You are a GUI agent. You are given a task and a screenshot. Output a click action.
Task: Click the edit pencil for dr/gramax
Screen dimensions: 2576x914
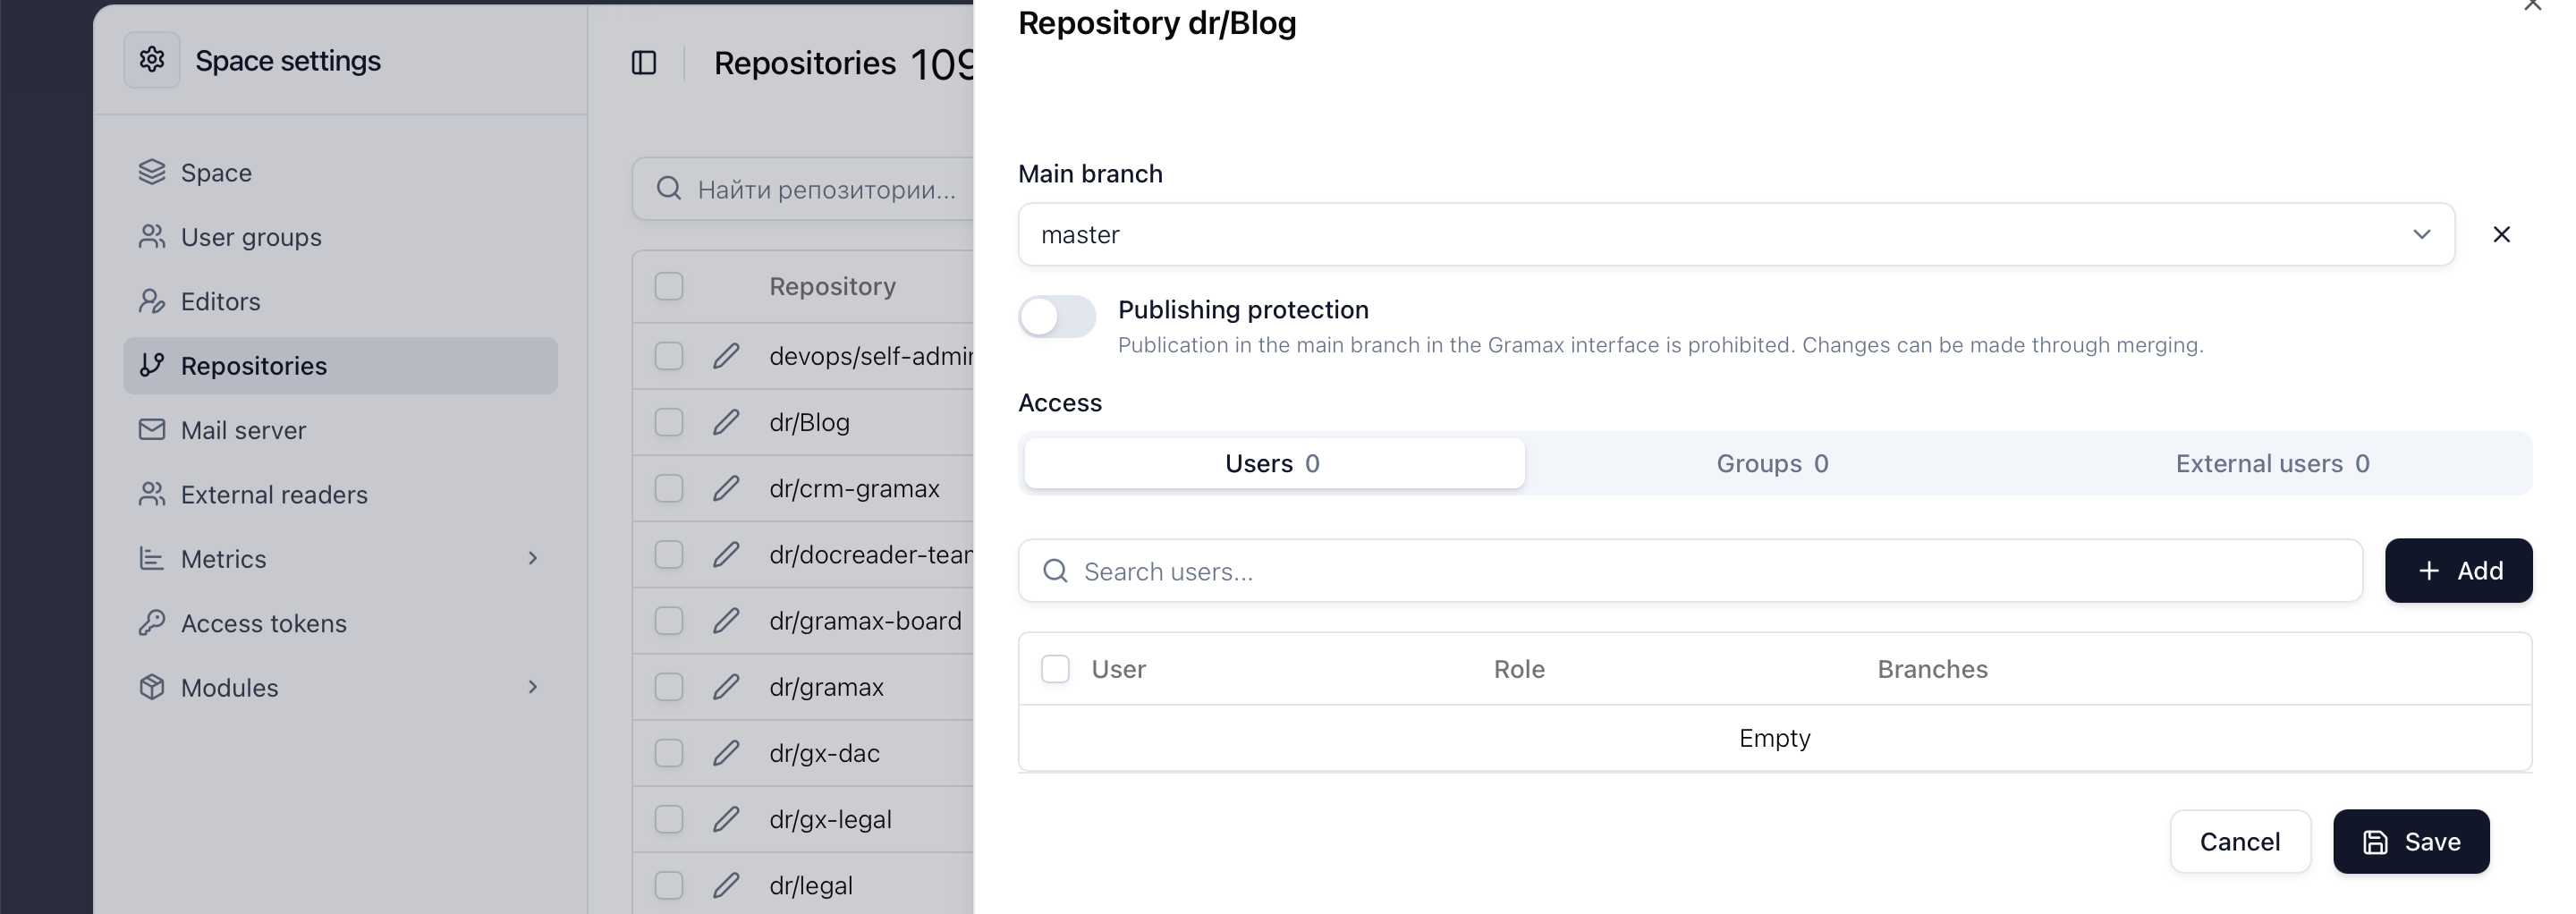pyautogui.click(x=726, y=687)
